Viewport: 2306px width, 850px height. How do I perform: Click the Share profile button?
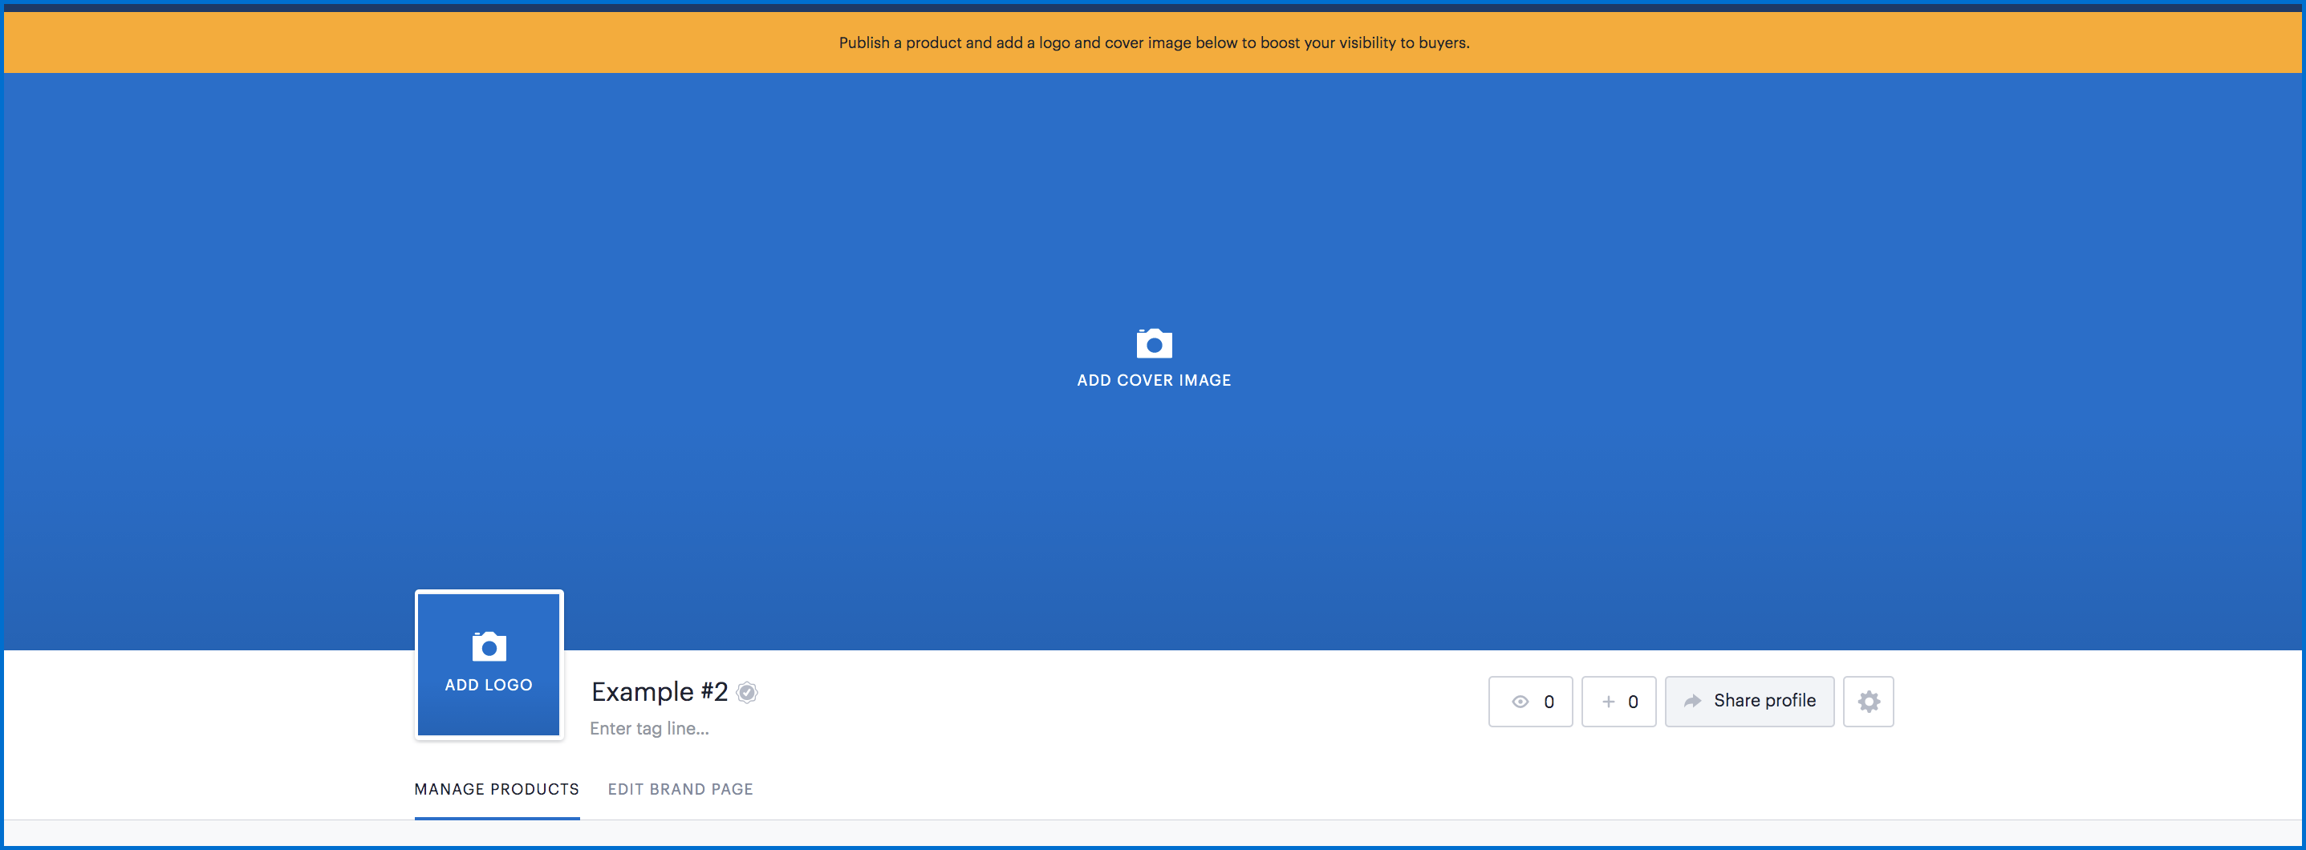1749,702
